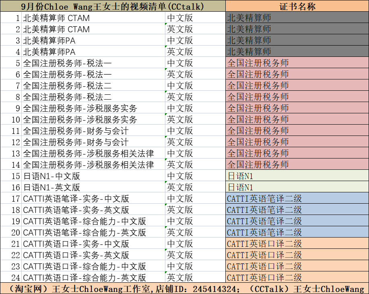Click gray certificate cell in row 4
The width and height of the screenshot is (369, 294).
pos(297,52)
